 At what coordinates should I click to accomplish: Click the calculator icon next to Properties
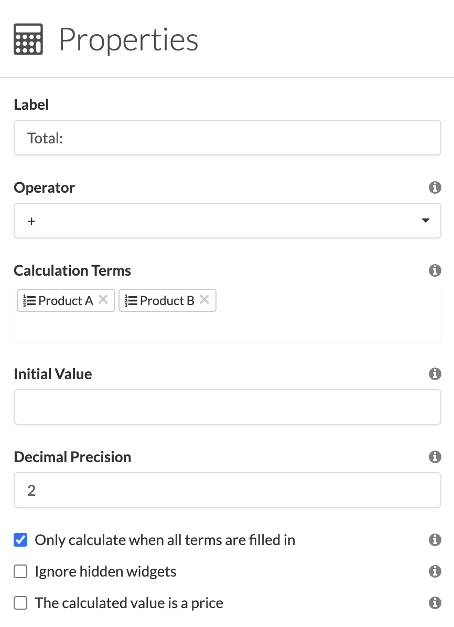click(27, 39)
